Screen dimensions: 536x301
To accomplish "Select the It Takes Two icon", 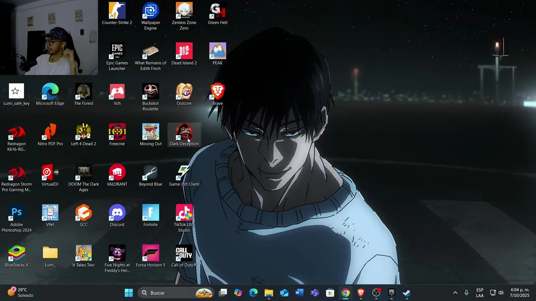I will point(83,256).
